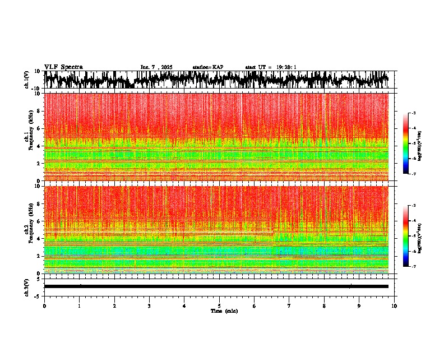Image resolution: width=444 pixels, height=343 pixels.
Task: Click the "8" kHz tick of ch.2 spectrogram
Action: (39, 204)
